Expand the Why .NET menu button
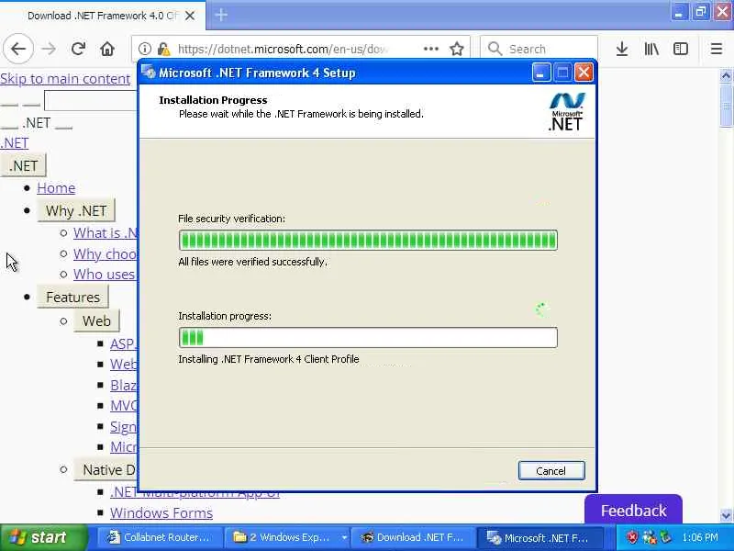 pyautogui.click(x=76, y=211)
